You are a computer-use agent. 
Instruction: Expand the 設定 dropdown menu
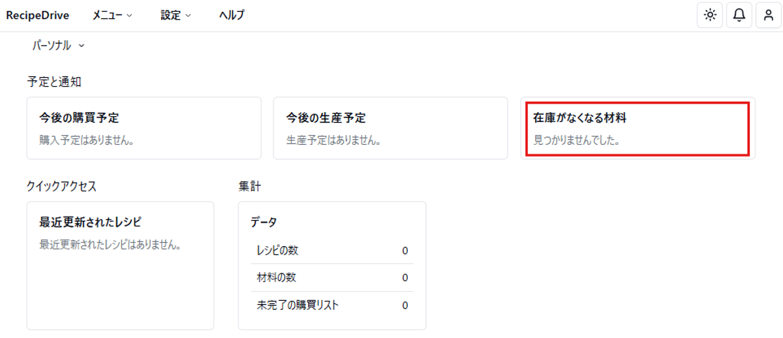(x=176, y=15)
